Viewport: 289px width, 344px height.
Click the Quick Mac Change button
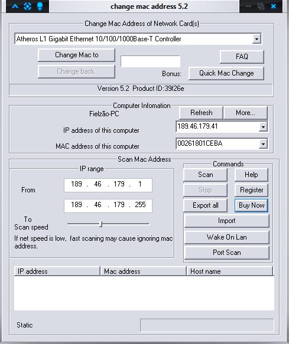click(x=226, y=73)
